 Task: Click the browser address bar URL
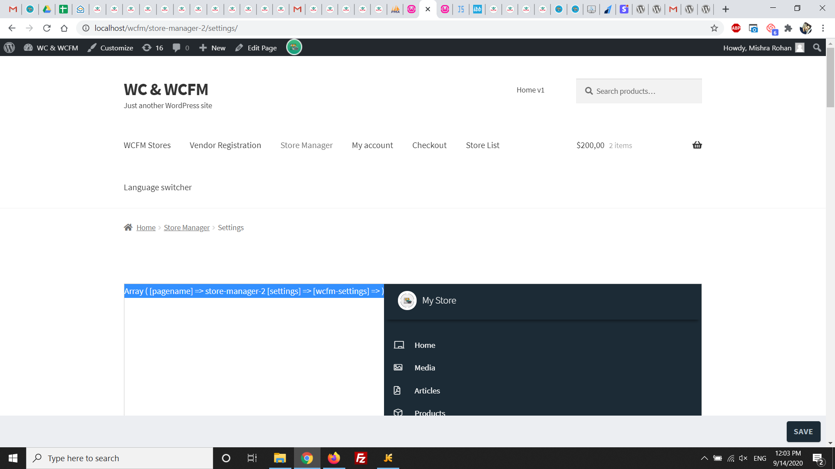pos(166,28)
